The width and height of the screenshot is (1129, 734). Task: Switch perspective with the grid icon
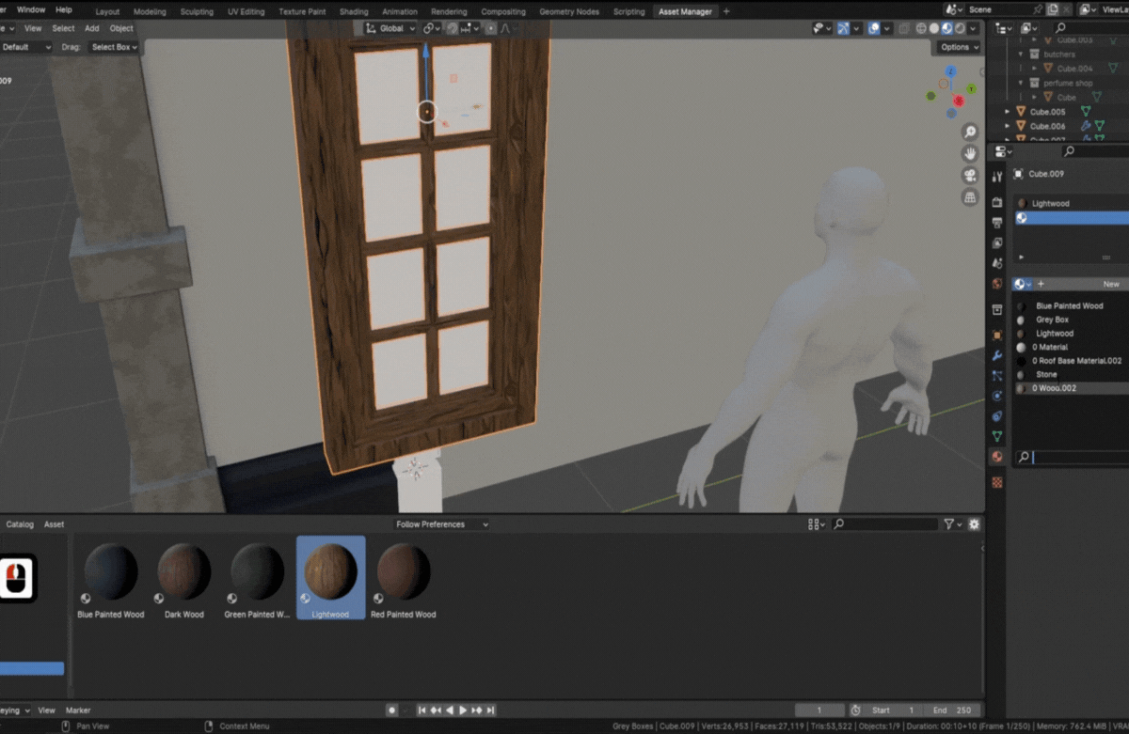click(x=970, y=197)
